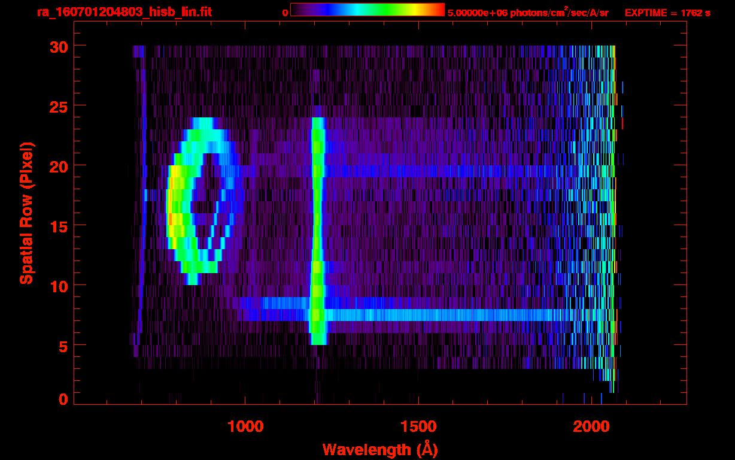This screenshot has width=735, height=460.
Task: Click the x-axis tick label 1000
Action: 245,426
